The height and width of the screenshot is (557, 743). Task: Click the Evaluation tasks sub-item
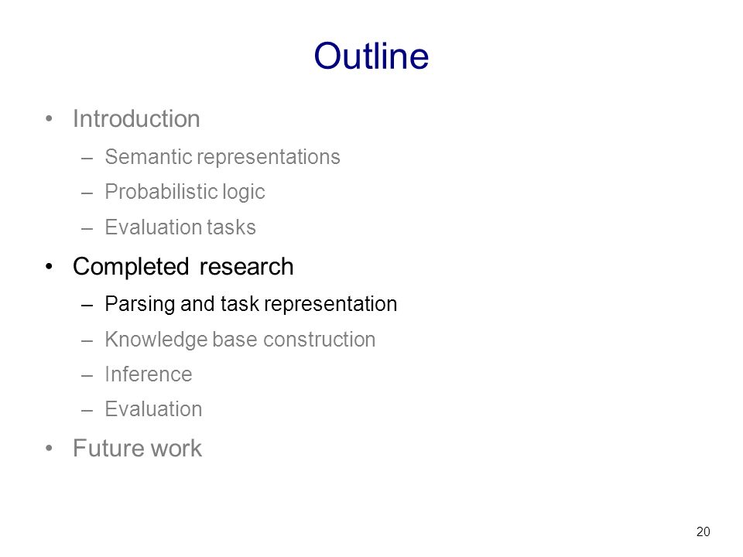tap(180, 227)
